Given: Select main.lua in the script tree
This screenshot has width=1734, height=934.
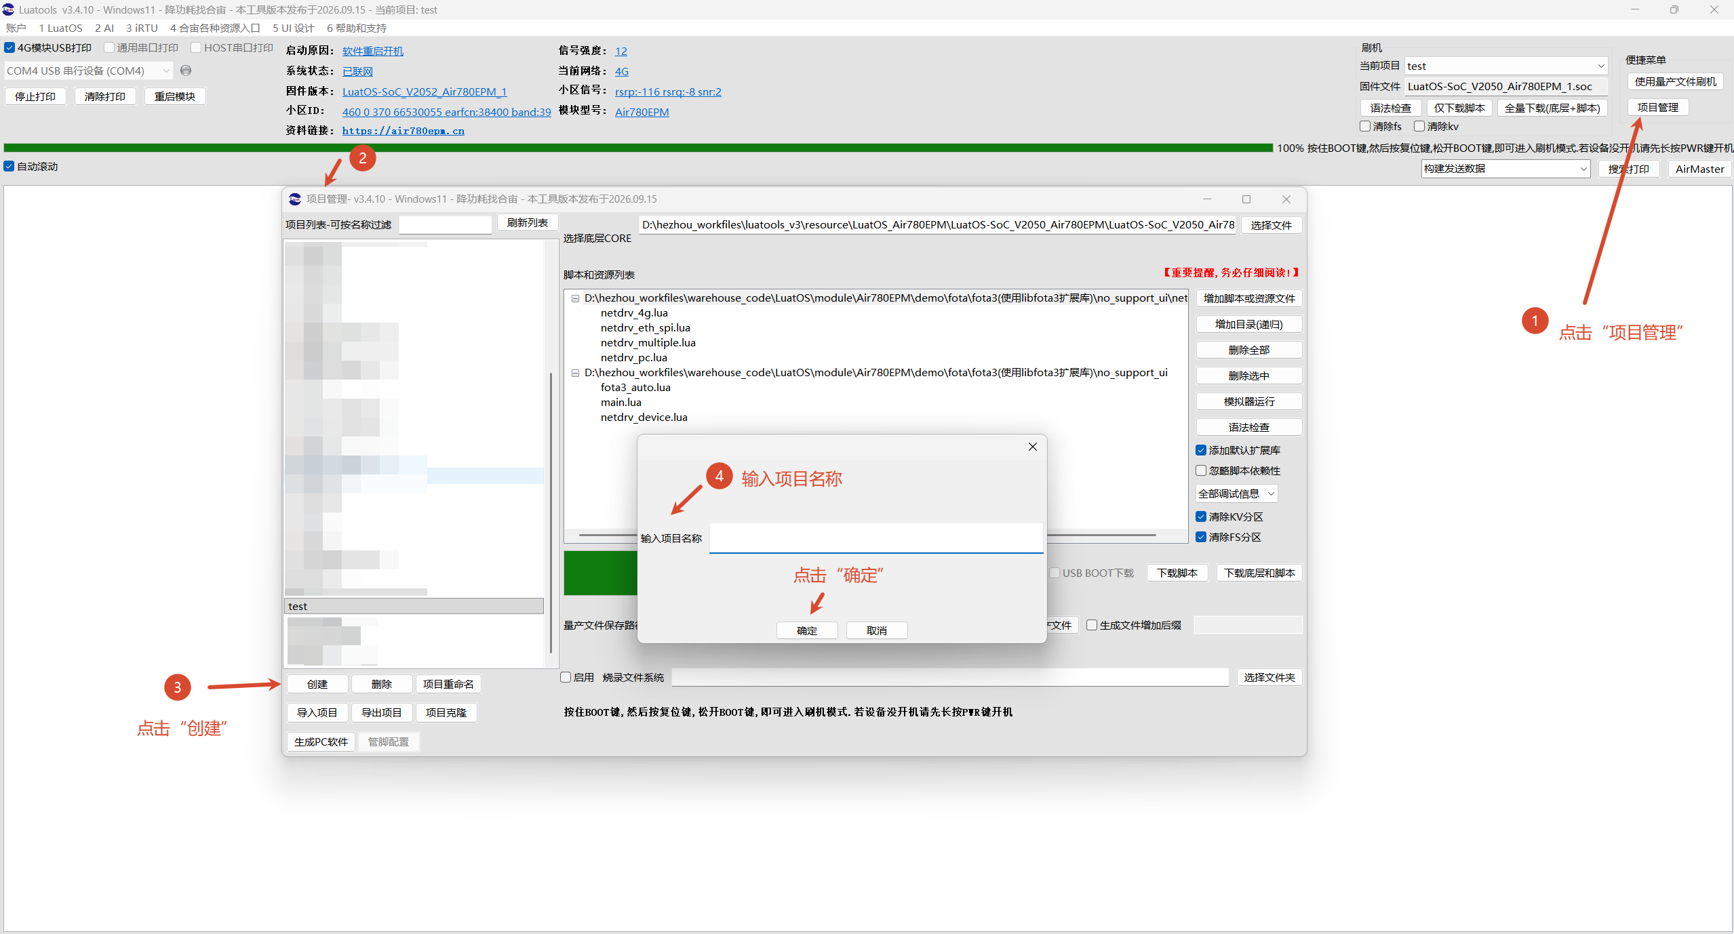Looking at the screenshot, I should click(621, 402).
